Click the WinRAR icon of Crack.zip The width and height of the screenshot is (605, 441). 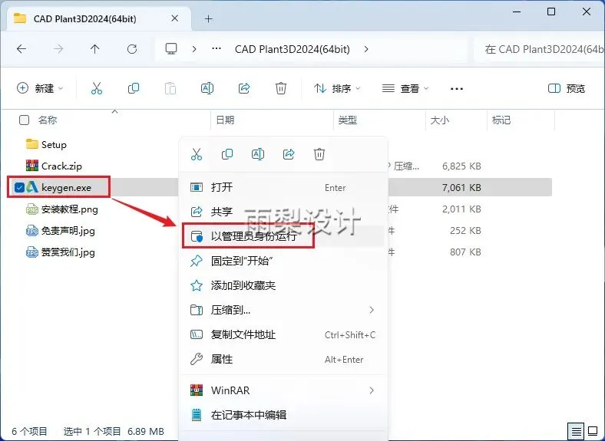click(32, 166)
